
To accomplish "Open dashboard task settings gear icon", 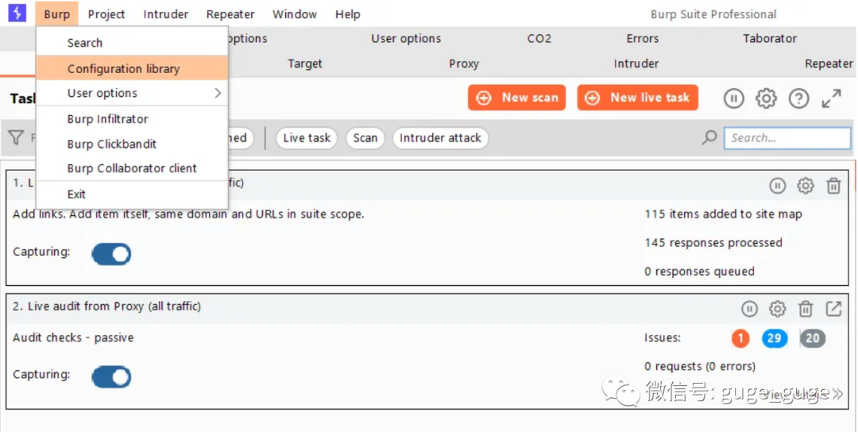I will (x=766, y=98).
